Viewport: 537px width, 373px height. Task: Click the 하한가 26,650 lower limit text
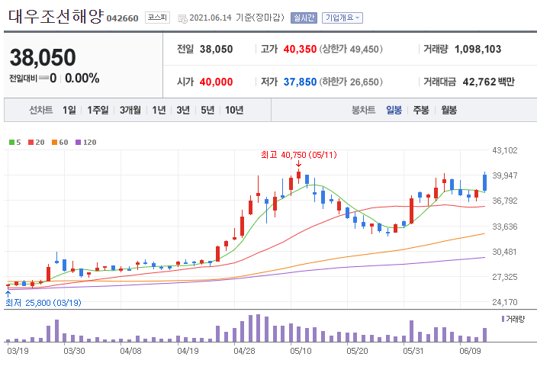[351, 82]
